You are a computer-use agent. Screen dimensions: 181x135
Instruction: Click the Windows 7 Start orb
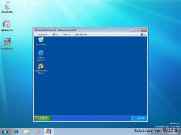coord(5,132)
